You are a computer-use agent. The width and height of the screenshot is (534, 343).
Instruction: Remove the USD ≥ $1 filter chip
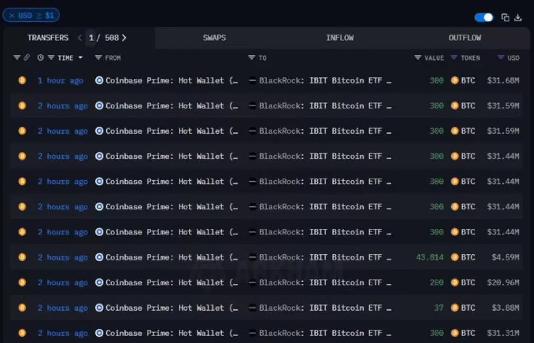[12, 16]
